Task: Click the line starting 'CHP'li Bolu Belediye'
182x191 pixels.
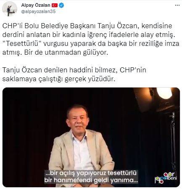Action: pyautogui.click(x=87, y=26)
